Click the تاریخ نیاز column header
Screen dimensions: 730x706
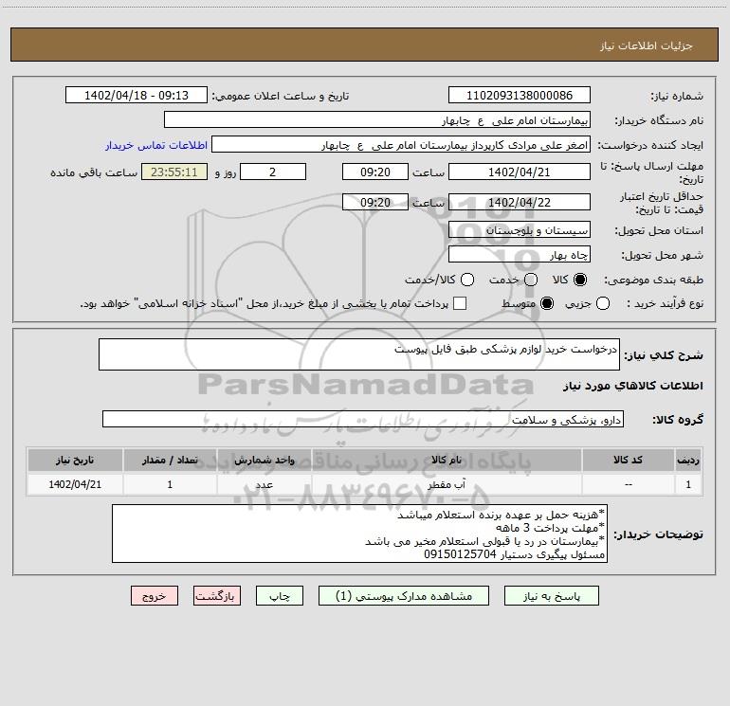[75, 460]
